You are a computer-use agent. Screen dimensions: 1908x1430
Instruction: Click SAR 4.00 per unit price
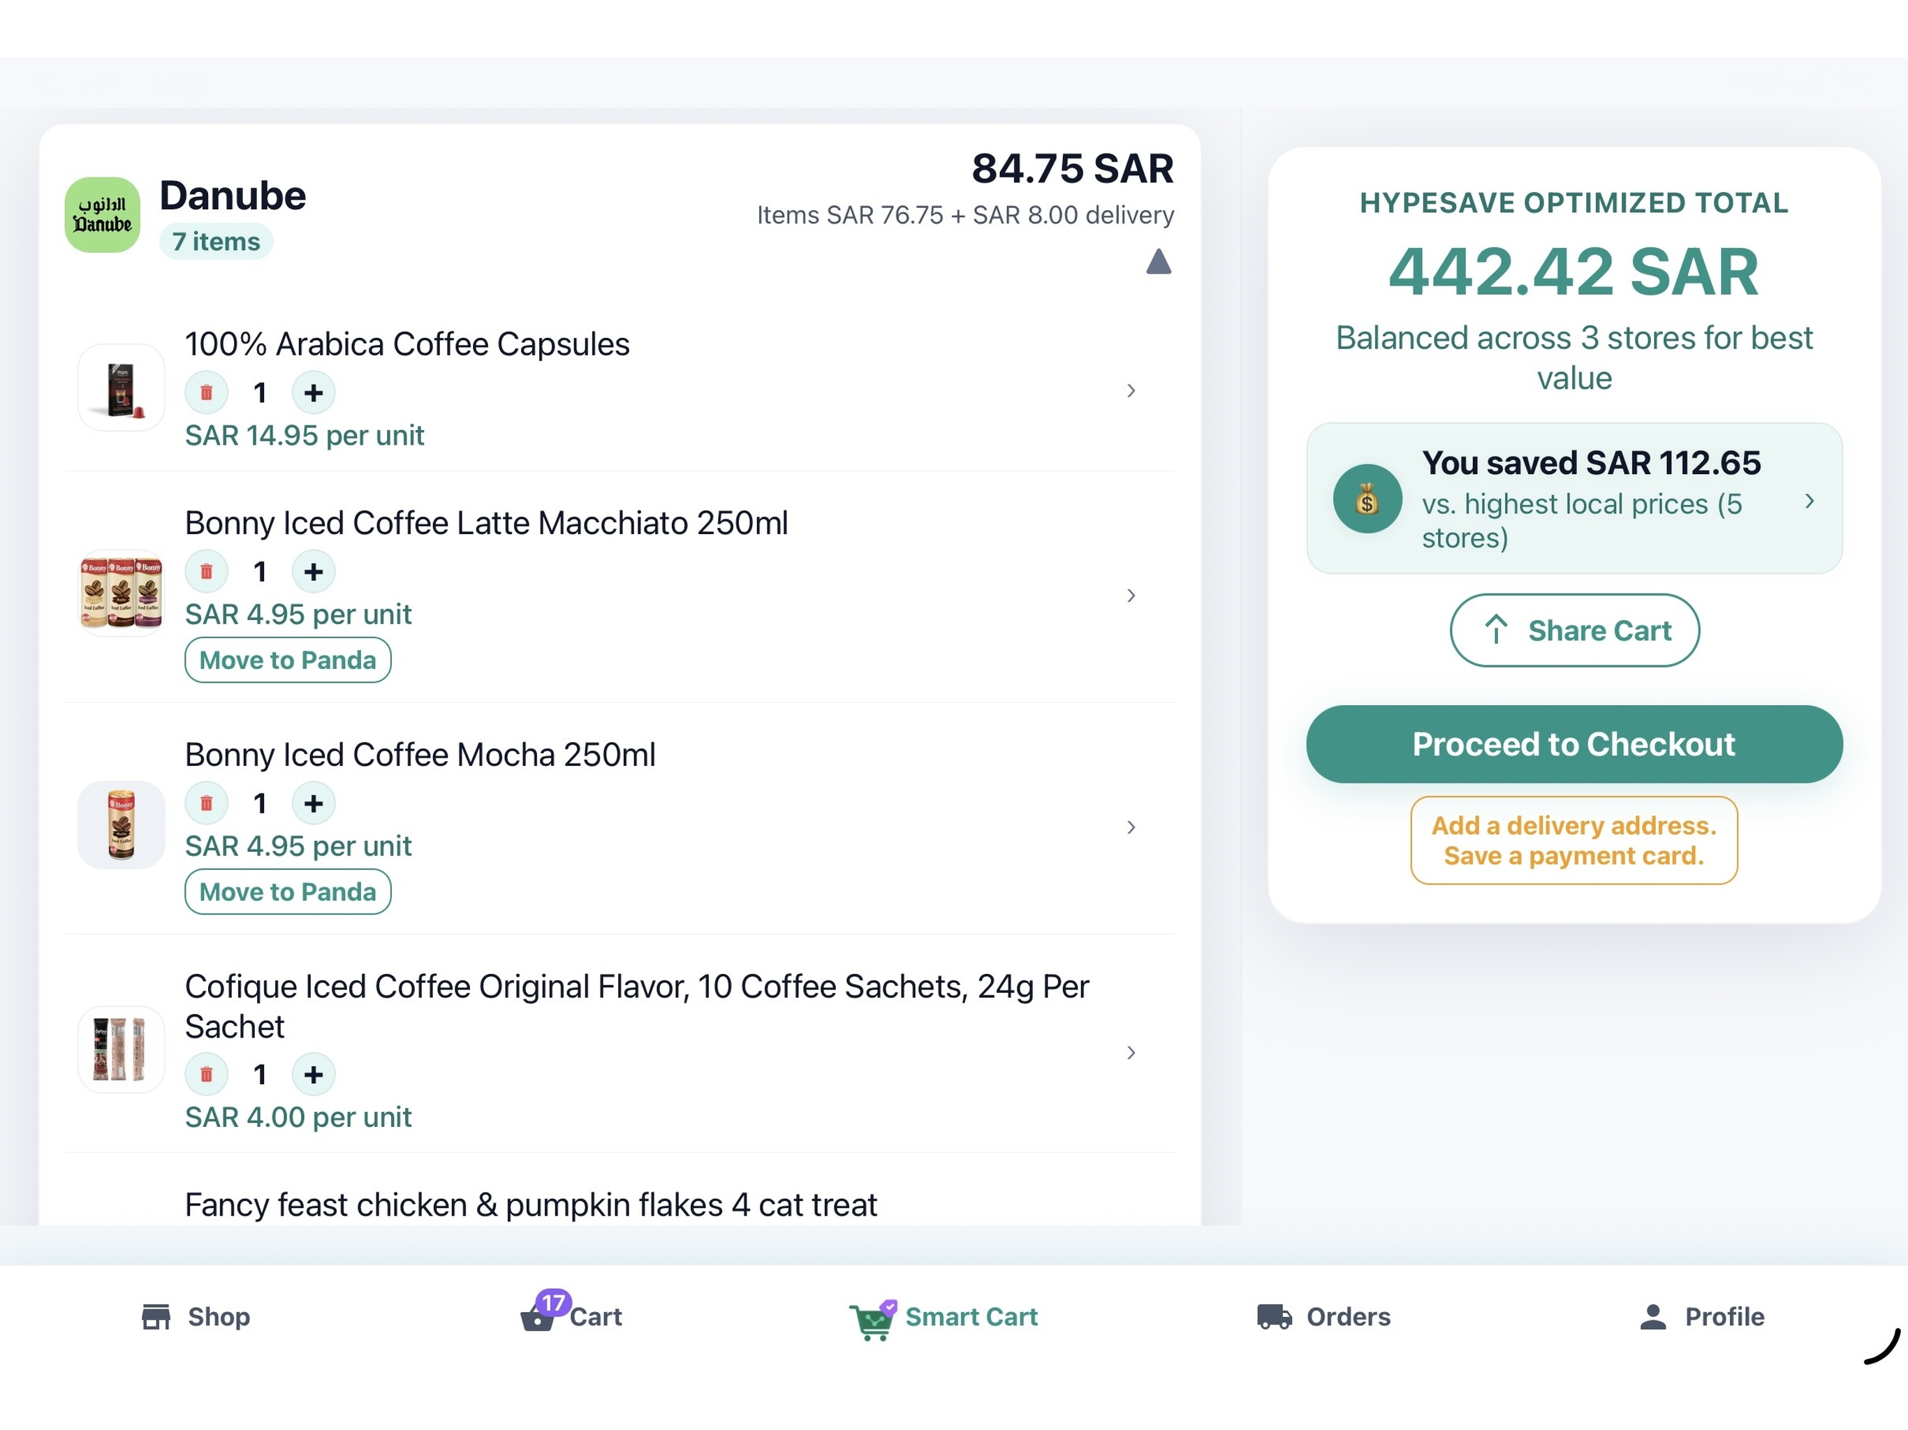click(298, 1118)
